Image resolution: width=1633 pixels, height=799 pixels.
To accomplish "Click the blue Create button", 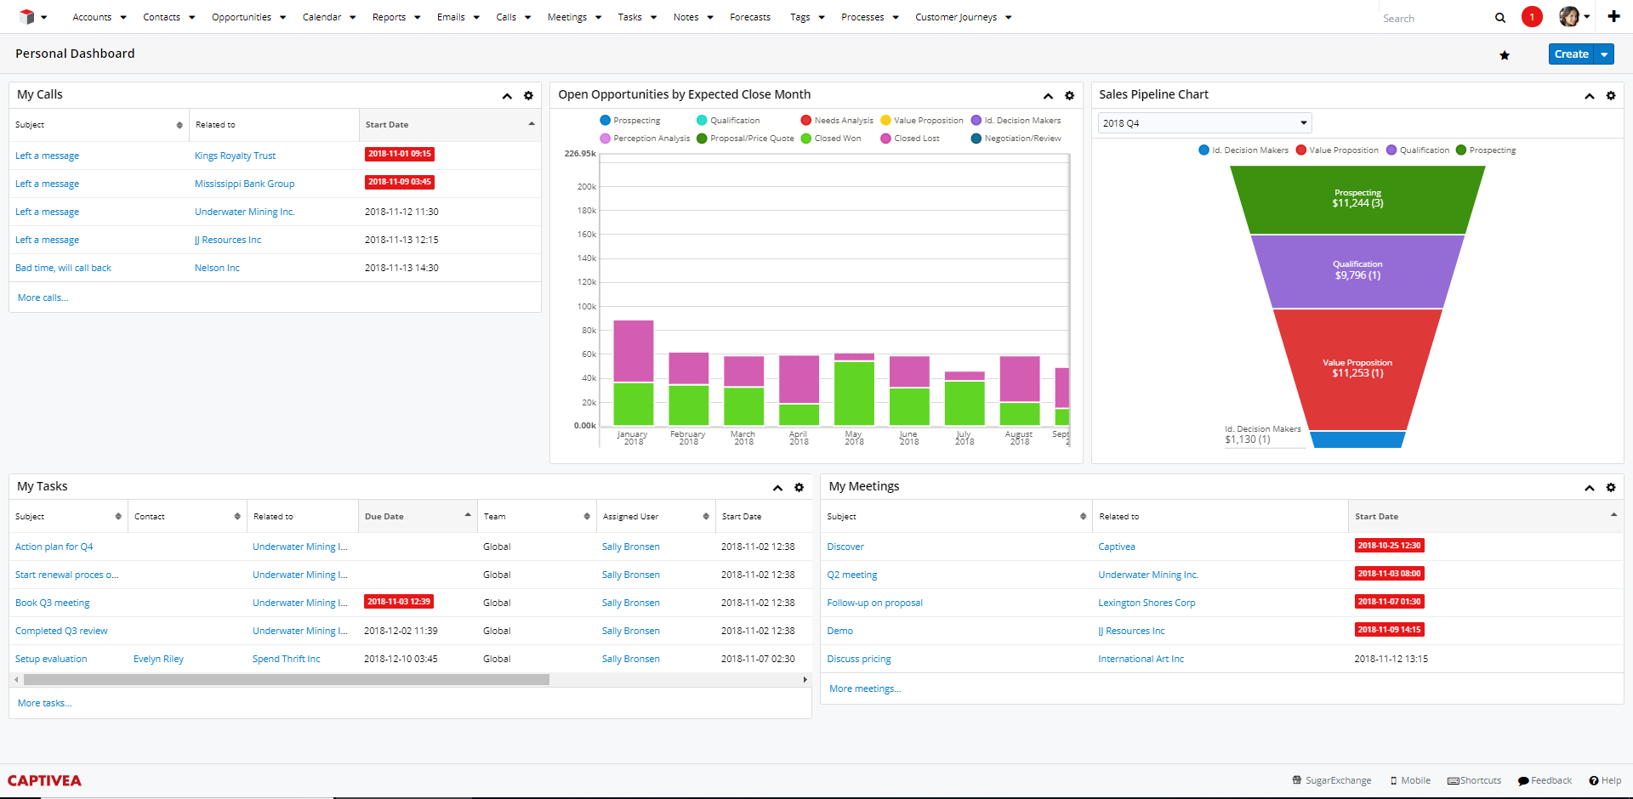I will tap(1572, 54).
